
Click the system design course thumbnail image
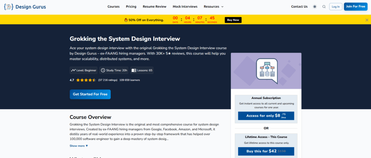coord(266,71)
